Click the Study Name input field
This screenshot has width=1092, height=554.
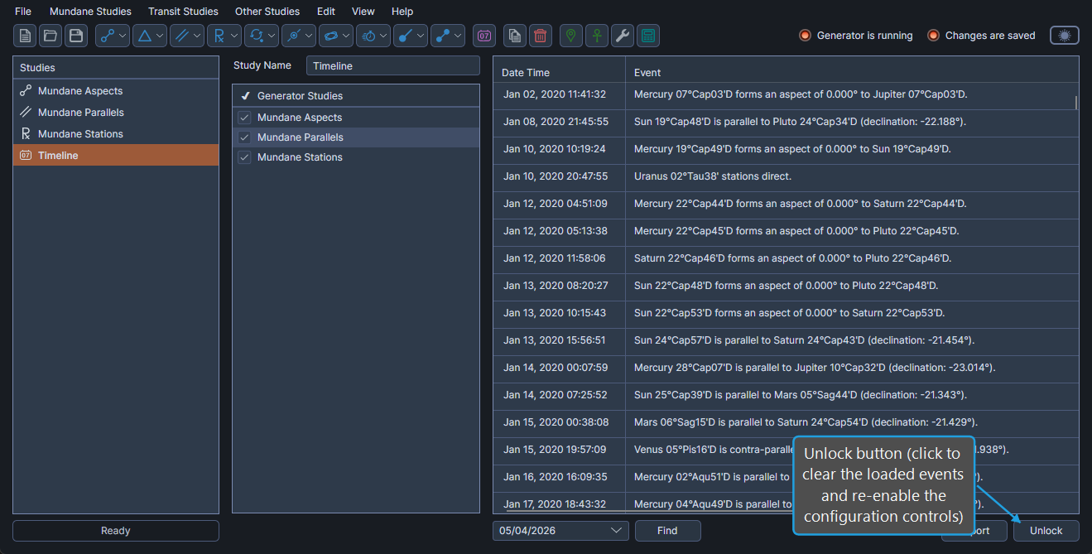[392, 65]
